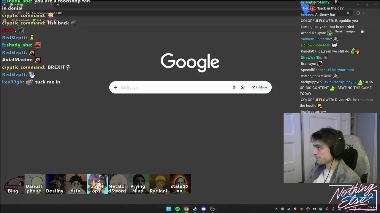Open the Gmail link

(x=339, y=31)
